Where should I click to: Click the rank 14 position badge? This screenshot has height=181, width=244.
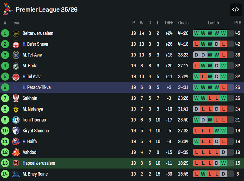tap(5, 174)
